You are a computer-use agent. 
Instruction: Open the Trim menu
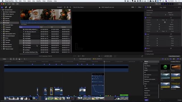24,1
